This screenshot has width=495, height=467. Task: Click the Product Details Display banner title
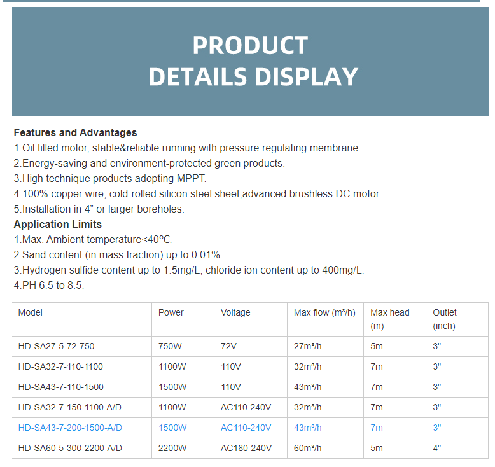click(x=253, y=61)
